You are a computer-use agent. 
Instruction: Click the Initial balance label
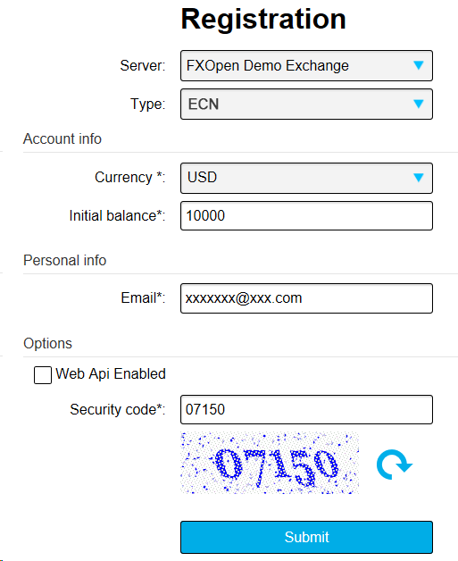pyautogui.click(x=117, y=216)
